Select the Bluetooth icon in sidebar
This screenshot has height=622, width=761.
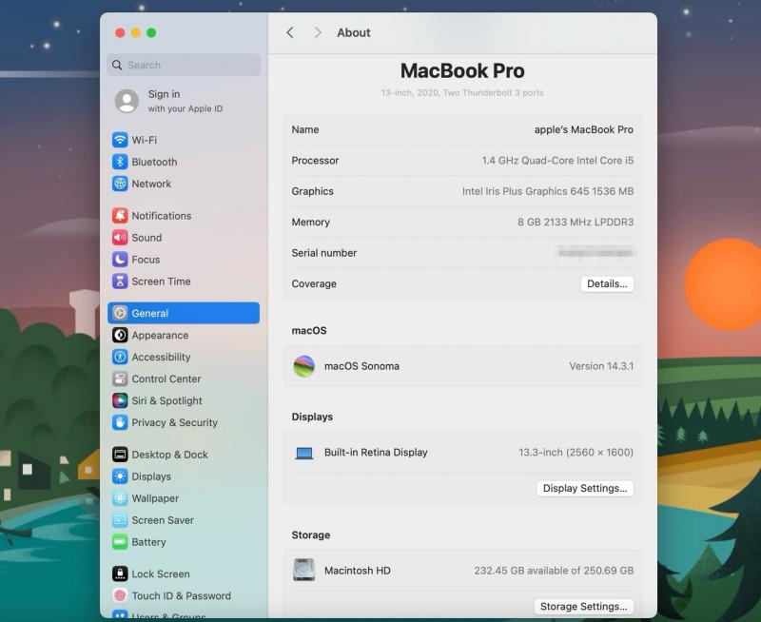pyautogui.click(x=120, y=162)
